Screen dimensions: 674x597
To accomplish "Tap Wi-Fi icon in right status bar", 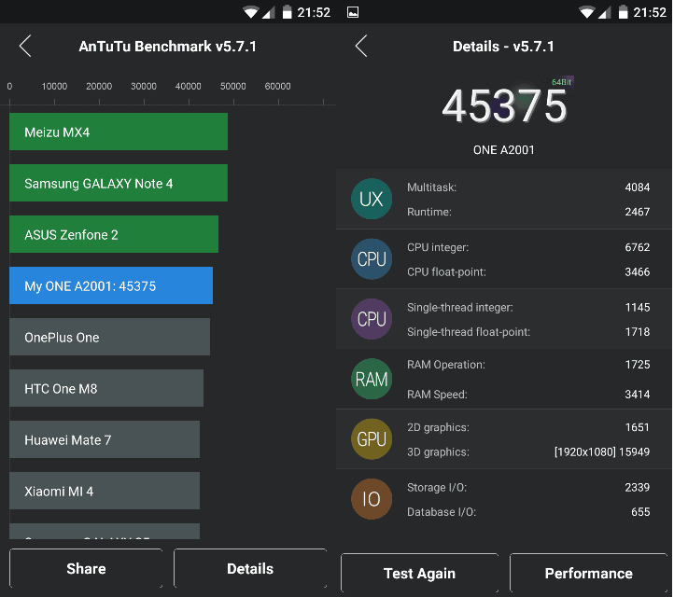I will tap(587, 12).
